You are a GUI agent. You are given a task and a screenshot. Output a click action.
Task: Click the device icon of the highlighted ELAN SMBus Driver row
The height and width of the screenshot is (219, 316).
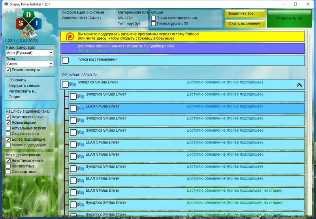81,108
